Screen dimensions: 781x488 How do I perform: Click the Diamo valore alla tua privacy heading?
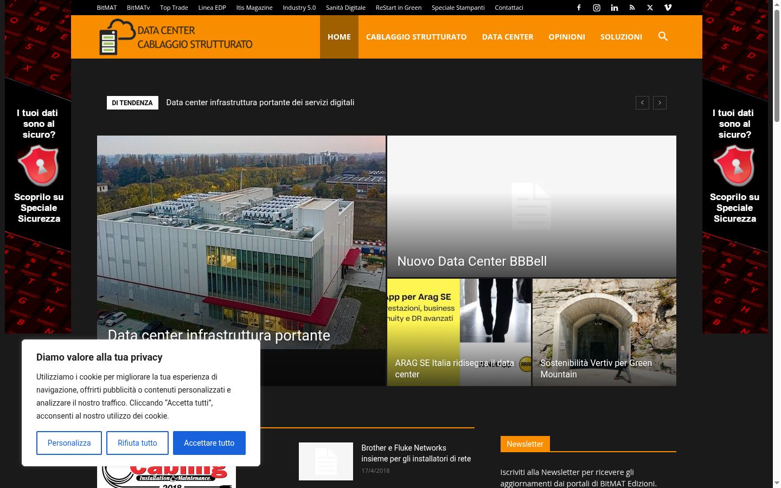[99, 357]
